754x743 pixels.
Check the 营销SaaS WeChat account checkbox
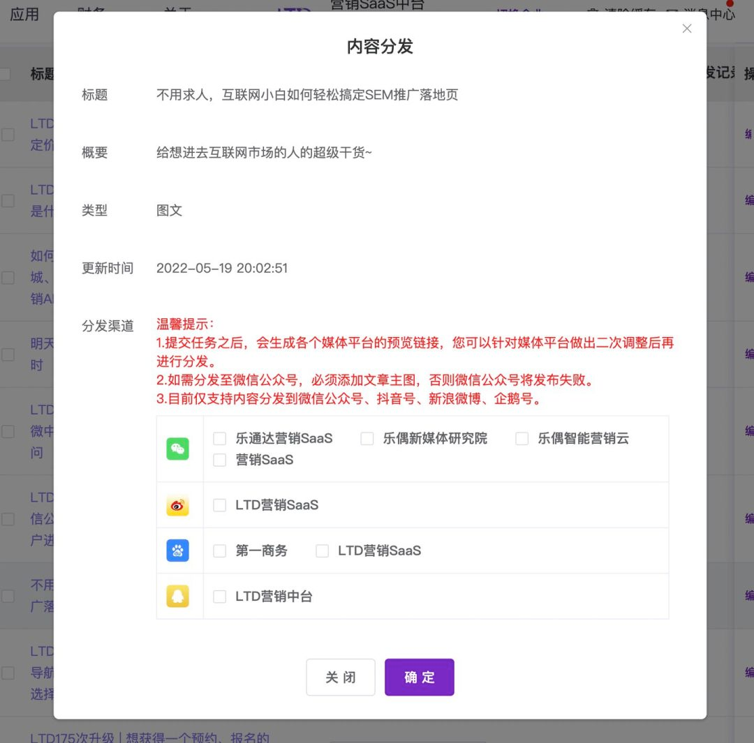[x=220, y=460]
